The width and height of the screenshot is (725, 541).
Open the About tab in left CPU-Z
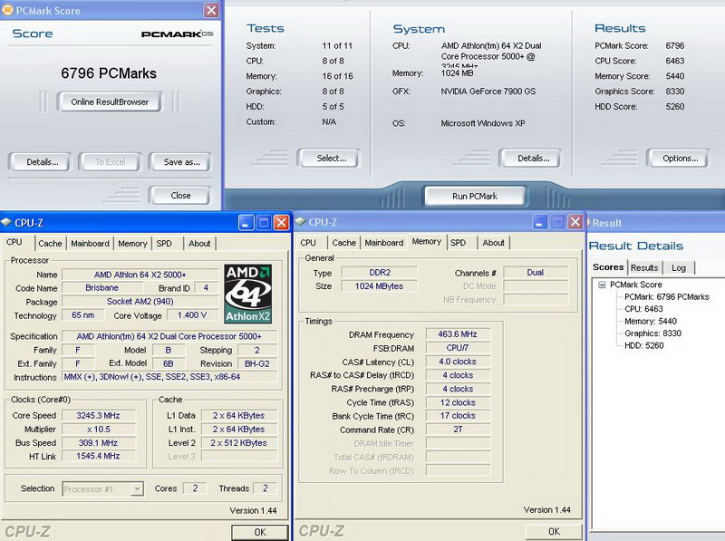coord(199,244)
